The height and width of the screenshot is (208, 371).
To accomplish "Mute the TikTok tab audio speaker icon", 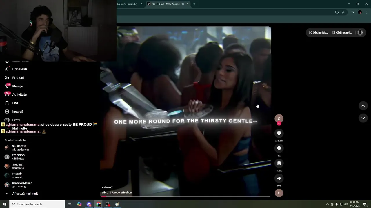I will (x=183, y=4).
